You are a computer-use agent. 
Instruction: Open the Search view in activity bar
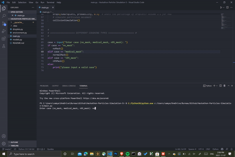(x=4, y=16)
